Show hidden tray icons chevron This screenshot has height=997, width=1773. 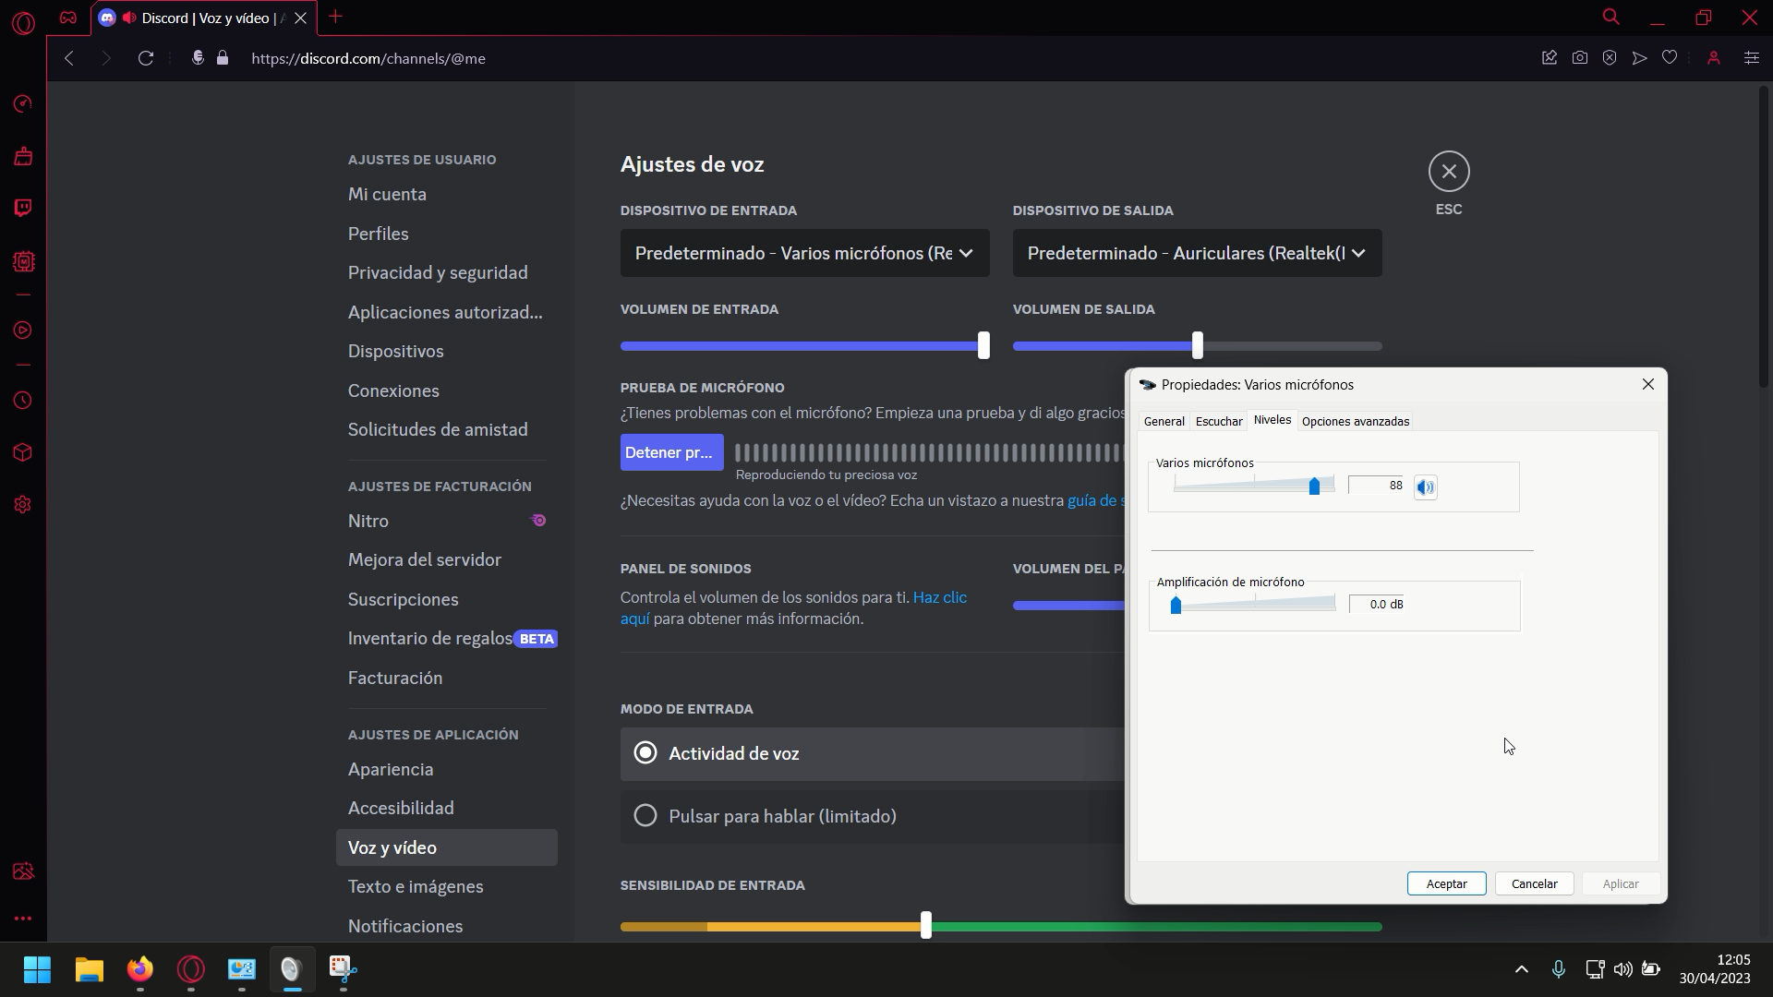(x=1522, y=969)
